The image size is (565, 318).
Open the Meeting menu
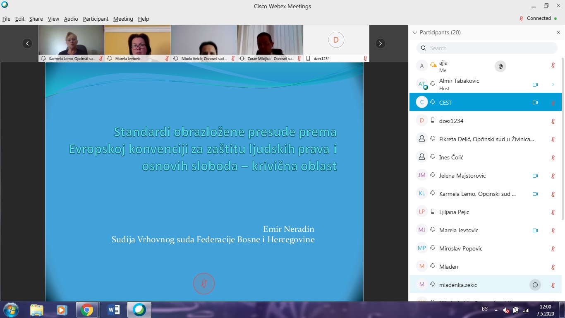(123, 19)
